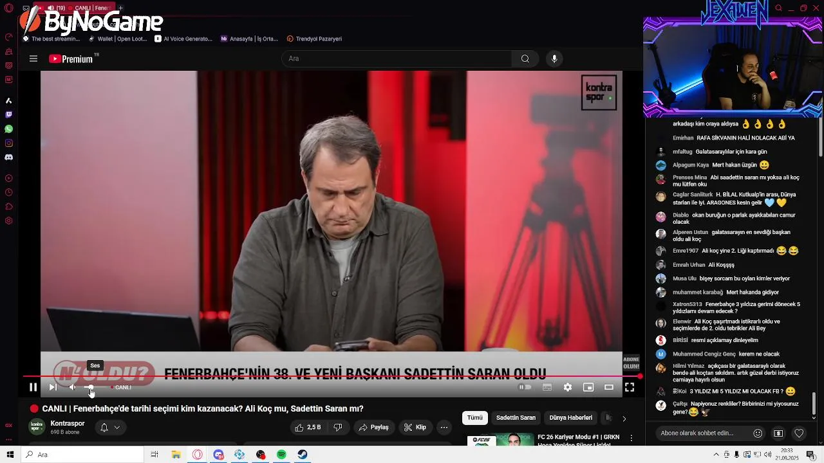The image size is (824, 463).
Task: Mute the video with the speaker icon
Action: [x=73, y=387]
